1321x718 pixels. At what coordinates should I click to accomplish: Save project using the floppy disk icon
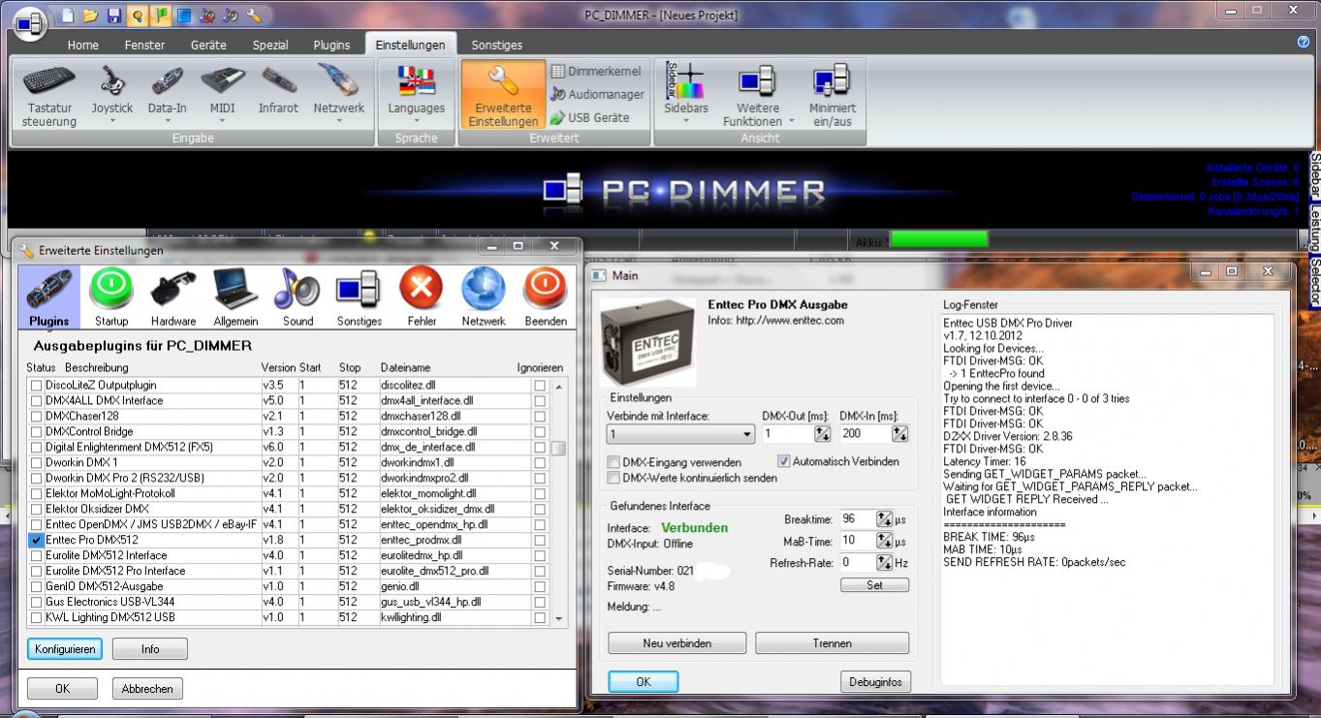pos(113,16)
